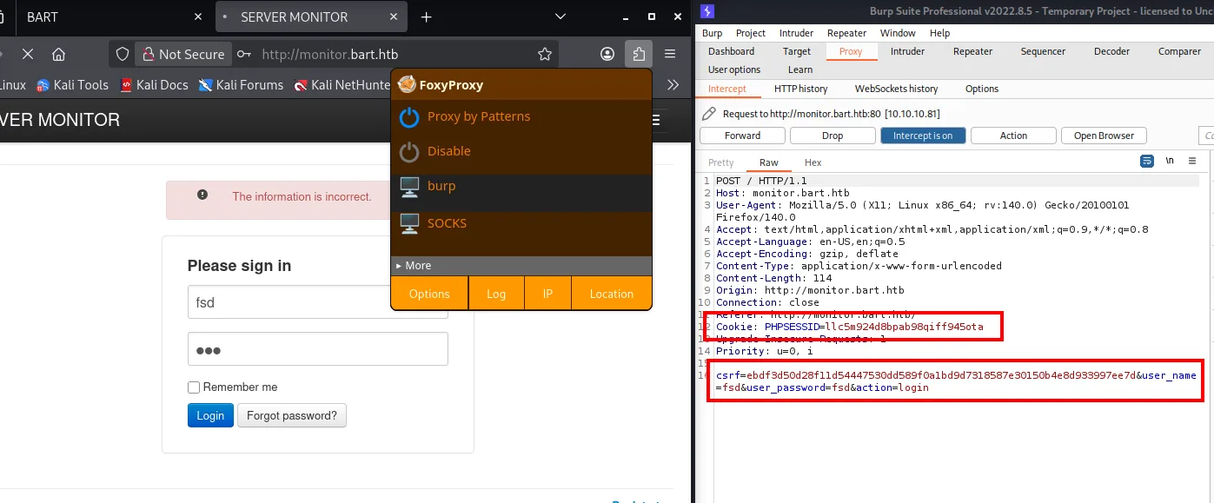1214x503 pixels.
Task: Toggle the Intercept is on button
Action: 923,136
